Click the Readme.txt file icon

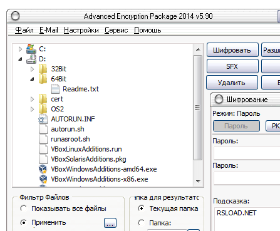pos(55,89)
